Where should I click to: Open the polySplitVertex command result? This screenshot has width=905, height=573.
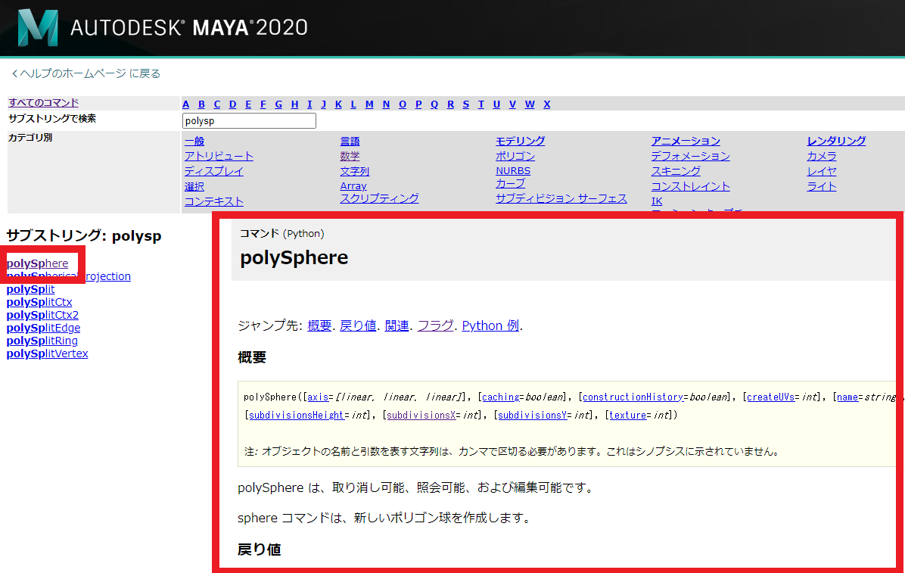pyautogui.click(x=48, y=353)
